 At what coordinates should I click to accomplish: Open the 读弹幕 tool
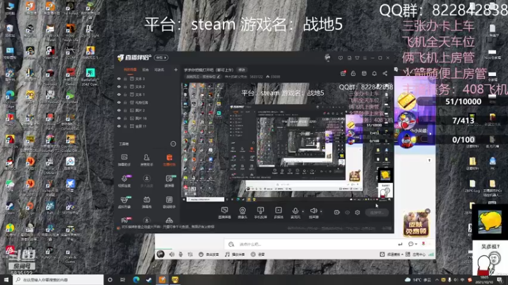tap(169, 181)
